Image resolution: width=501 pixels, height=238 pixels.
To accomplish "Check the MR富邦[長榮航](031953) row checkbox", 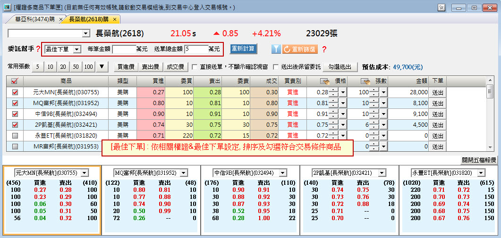I will pos(15,147).
